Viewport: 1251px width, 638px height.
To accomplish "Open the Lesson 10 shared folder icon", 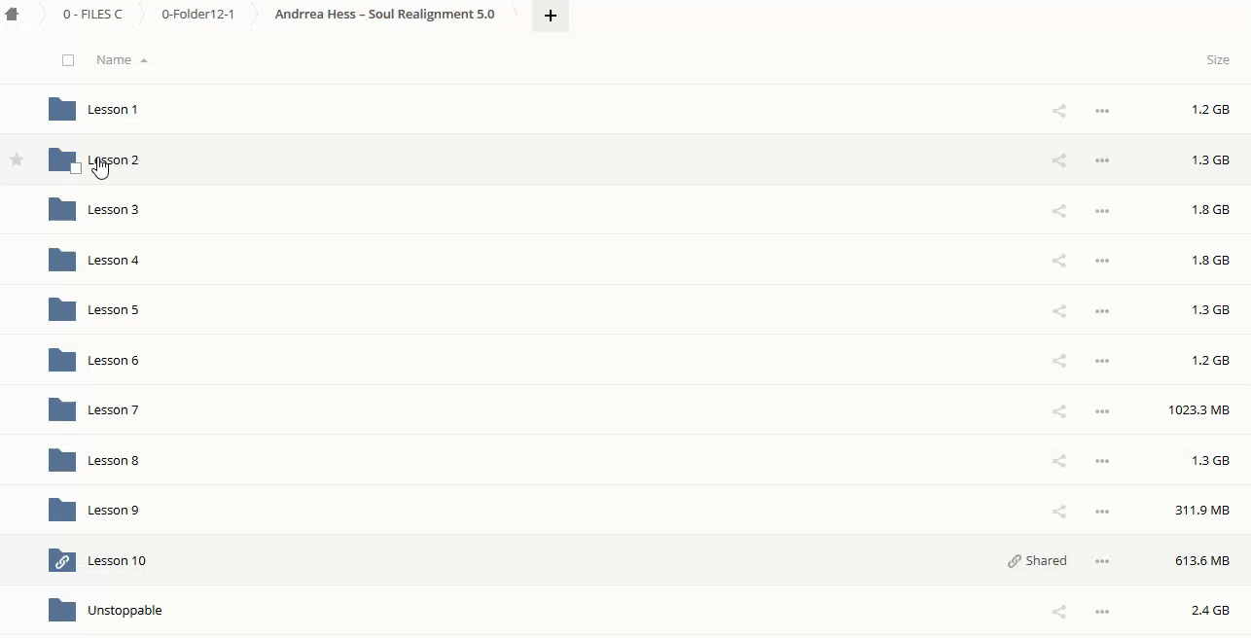I will 62,560.
